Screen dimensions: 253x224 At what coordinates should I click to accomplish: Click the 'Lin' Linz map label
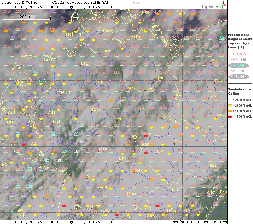point(175,189)
